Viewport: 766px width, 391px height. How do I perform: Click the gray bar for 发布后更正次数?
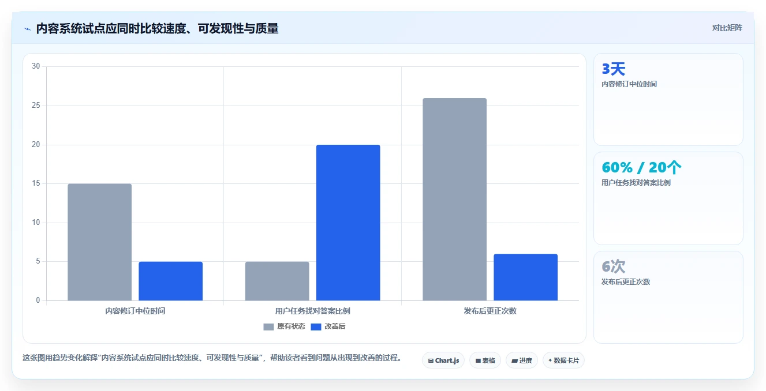coord(454,199)
